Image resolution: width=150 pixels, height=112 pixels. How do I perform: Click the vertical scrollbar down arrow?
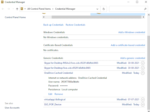coord(149,111)
